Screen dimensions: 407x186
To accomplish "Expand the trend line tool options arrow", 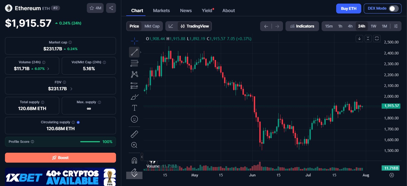I will [141, 52].
